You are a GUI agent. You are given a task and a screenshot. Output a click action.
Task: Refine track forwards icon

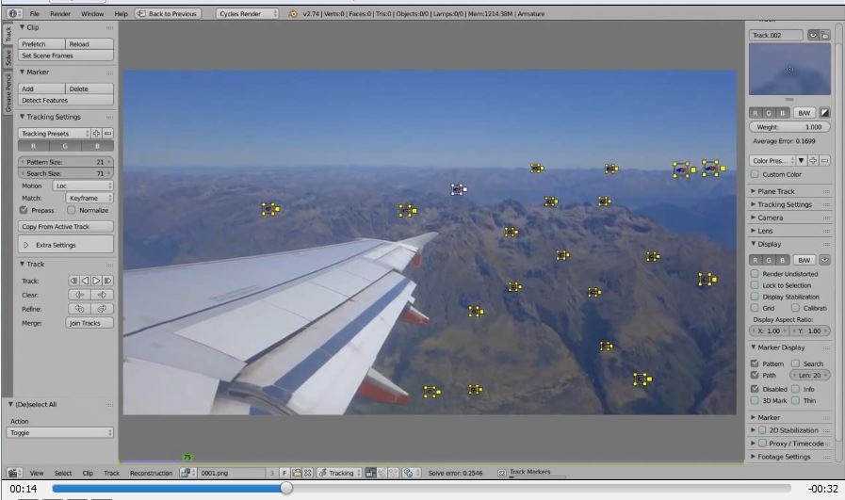(102, 309)
